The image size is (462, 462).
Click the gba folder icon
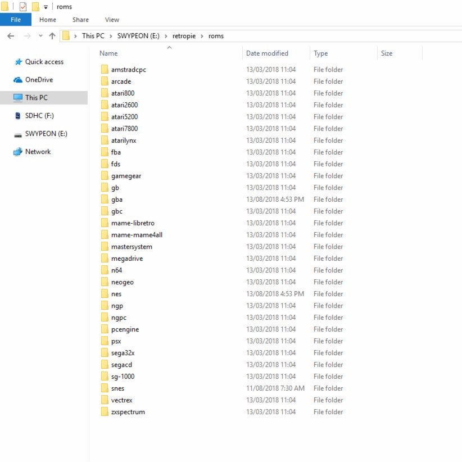pos(105,200)
